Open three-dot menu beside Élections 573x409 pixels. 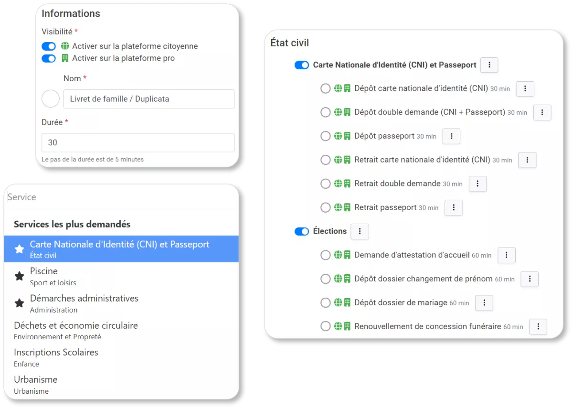(360, 231)
